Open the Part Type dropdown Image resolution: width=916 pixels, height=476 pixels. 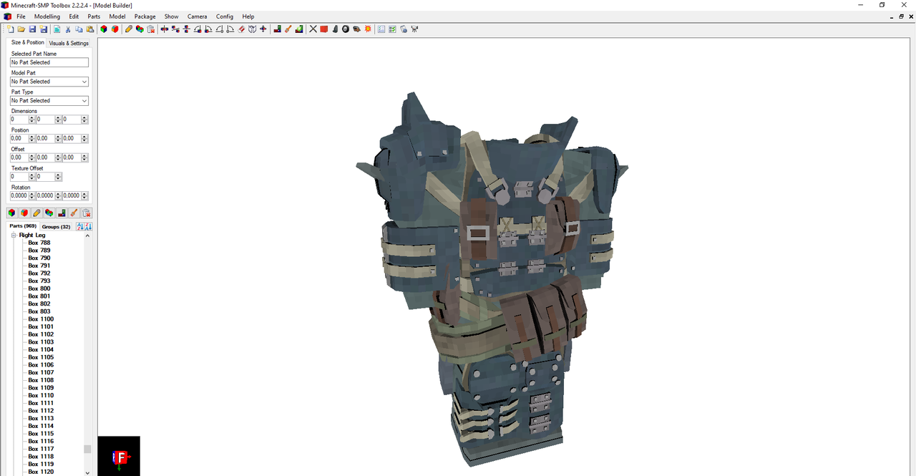point(84,101)
